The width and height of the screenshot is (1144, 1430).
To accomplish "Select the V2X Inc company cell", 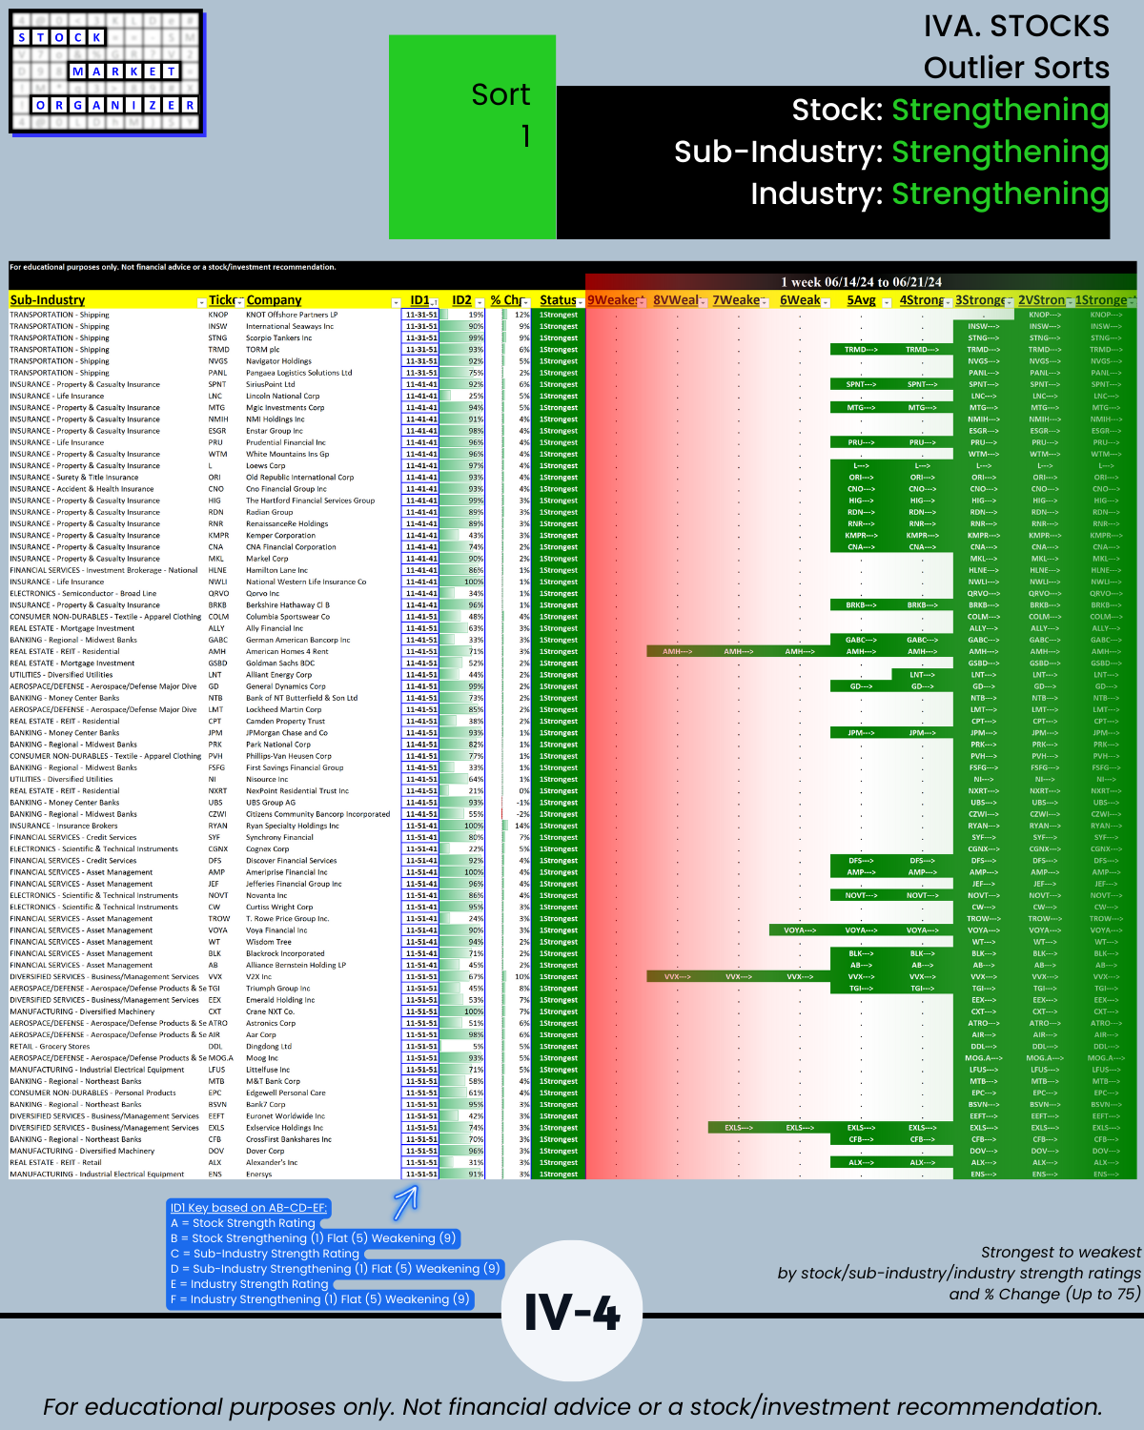I will pos(322,977).
